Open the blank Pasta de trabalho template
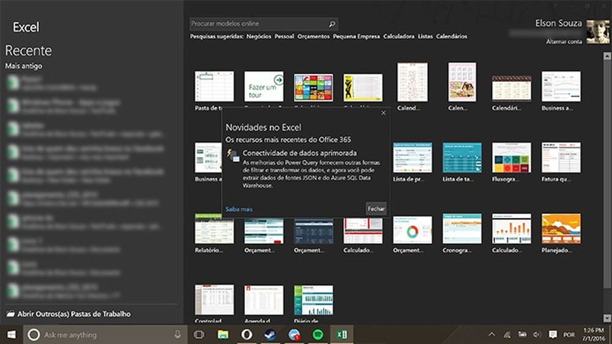Image resolution: width=612 pixels, height=344 pixels. point(214,86)
